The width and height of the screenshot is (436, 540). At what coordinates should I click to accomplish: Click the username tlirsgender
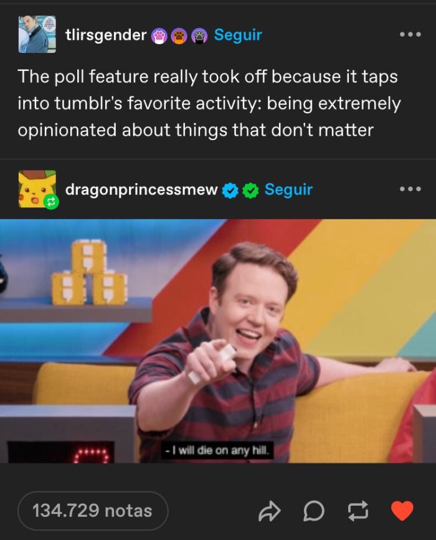tap(106, 35)
